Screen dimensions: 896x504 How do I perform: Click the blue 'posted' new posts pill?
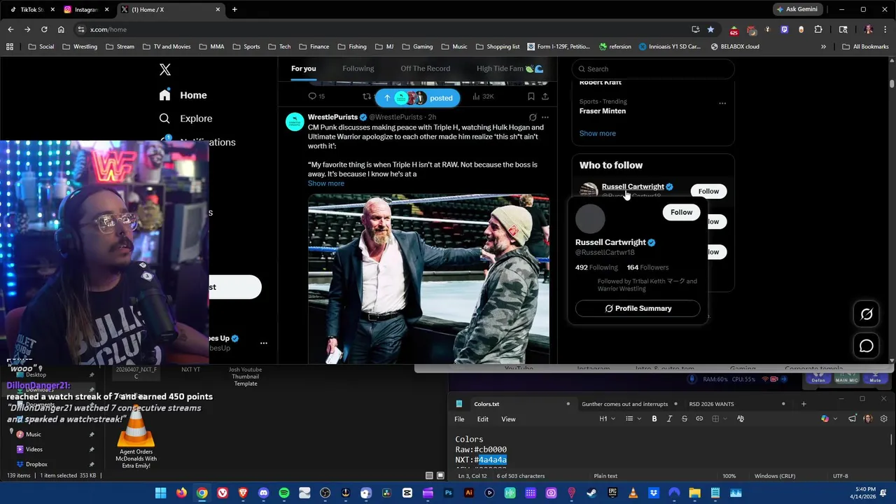[x=417, y=98]
